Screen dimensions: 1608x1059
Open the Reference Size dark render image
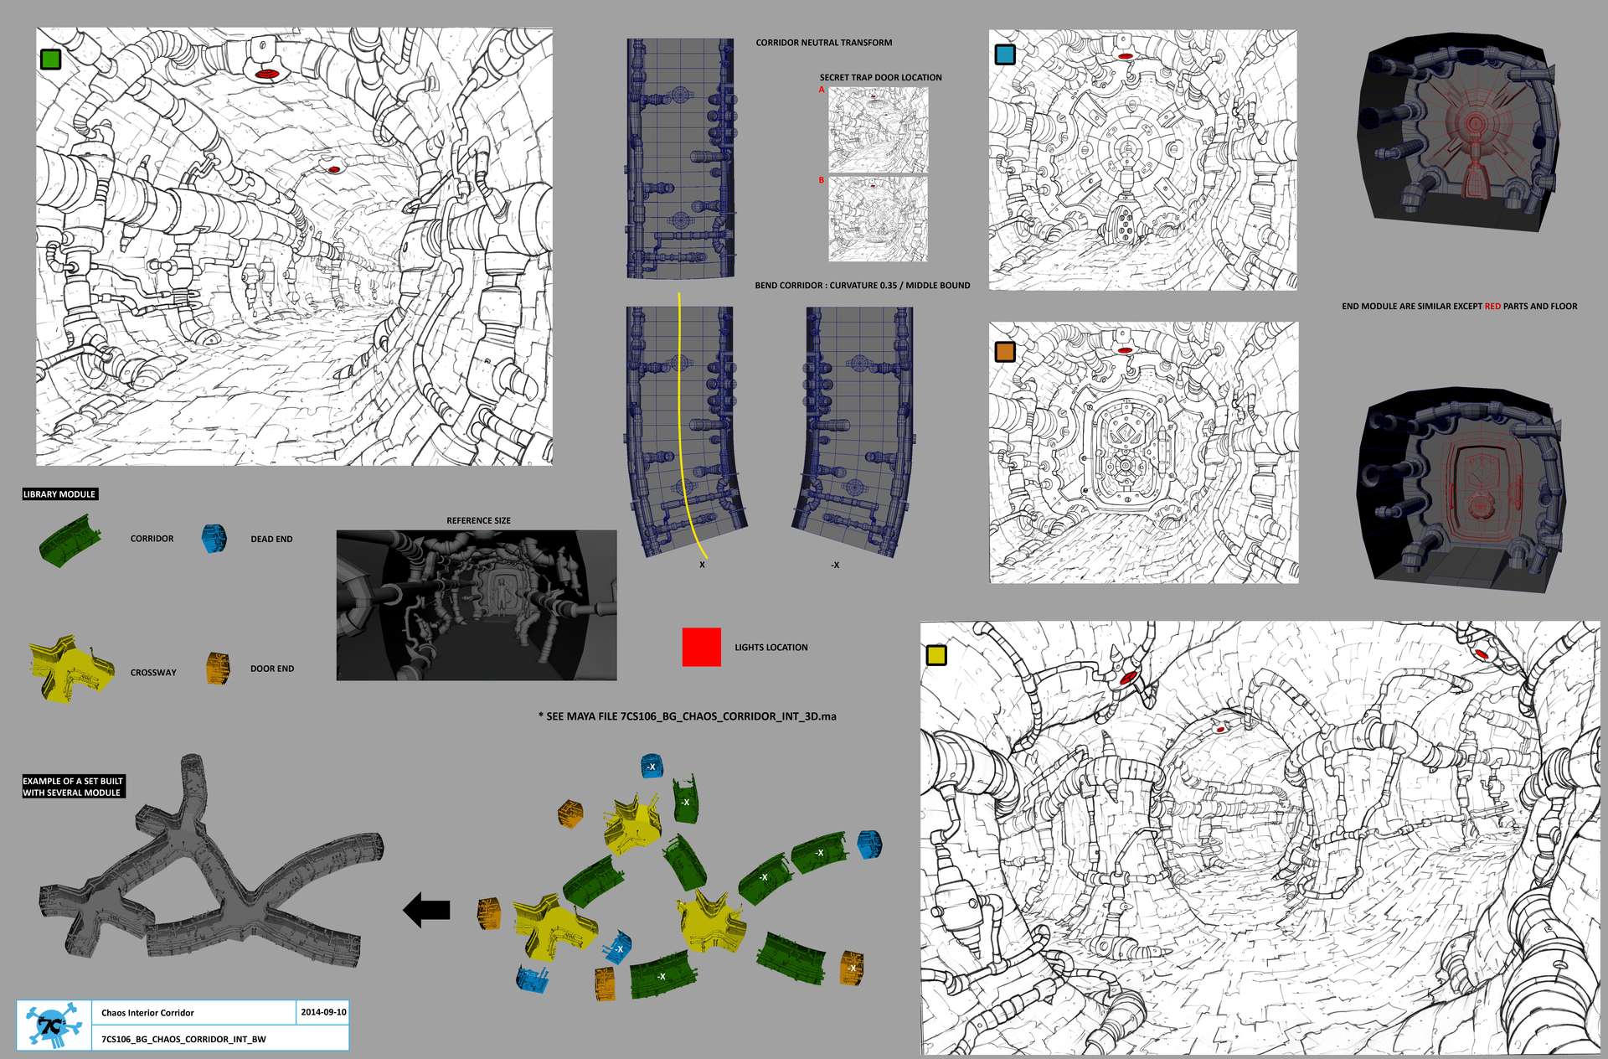tap(477, 605)
